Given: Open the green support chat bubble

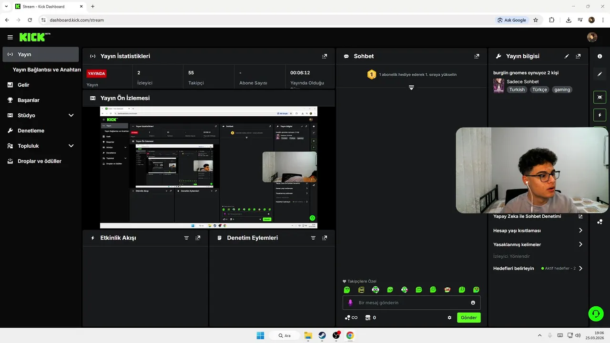Looking at the screenshot, I should pyautogui.click(x=596, y=313).
